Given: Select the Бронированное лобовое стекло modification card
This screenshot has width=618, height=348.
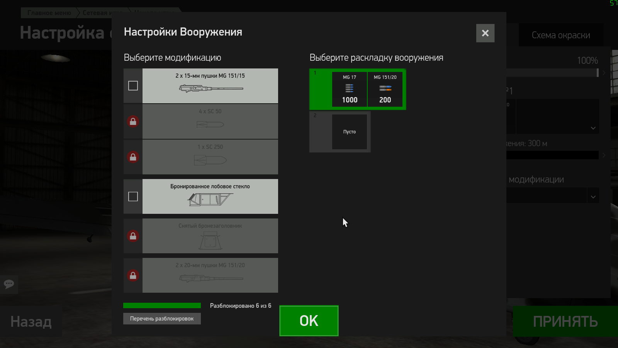Looking at the screenshot, I should point(210,196).
